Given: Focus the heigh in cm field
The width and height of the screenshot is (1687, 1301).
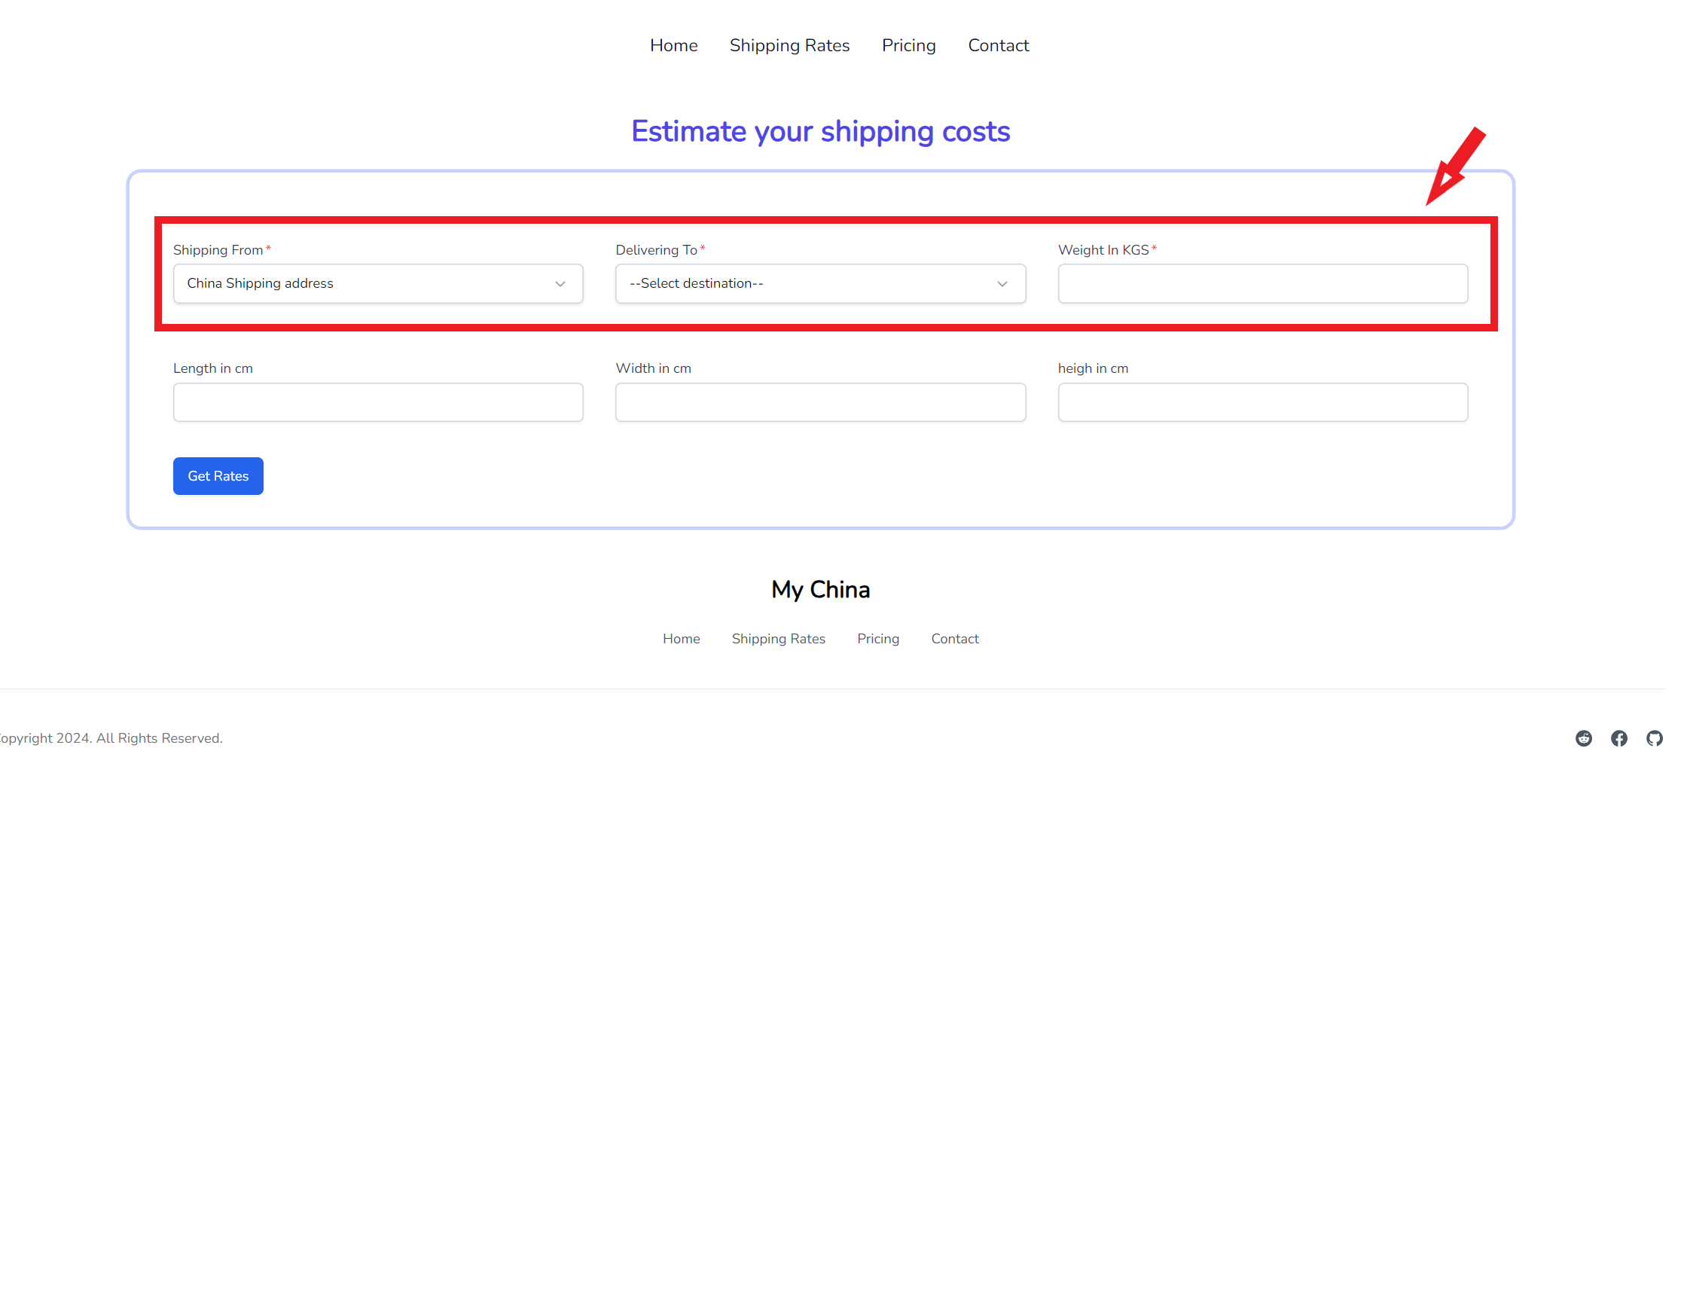Looking at the screenshot, I should tap(1263, 402).
